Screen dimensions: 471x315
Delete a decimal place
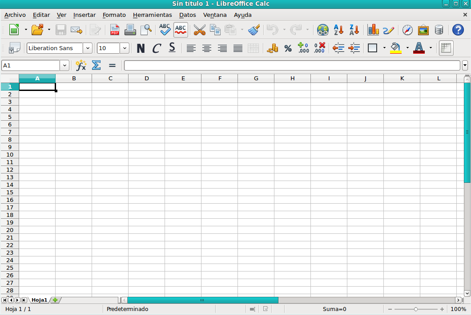pos(320,48)
